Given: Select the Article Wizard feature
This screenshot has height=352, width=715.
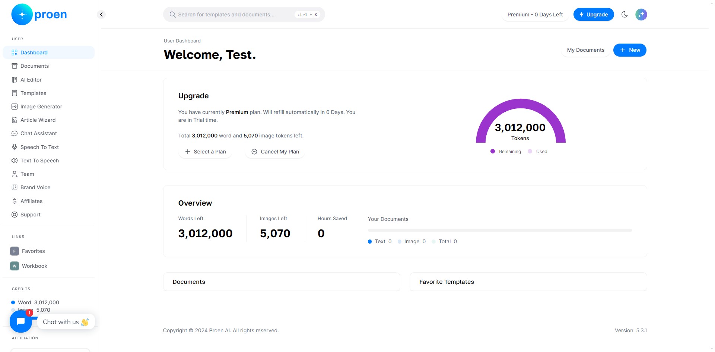Looking at the screenshot, I should [x=38, y=120].
